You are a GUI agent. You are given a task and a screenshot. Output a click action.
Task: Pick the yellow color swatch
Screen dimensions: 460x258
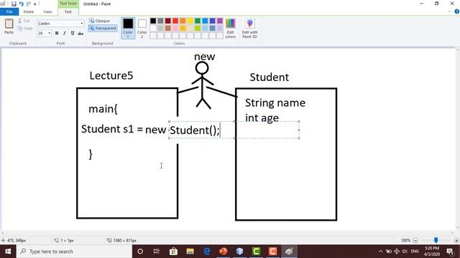190,21
